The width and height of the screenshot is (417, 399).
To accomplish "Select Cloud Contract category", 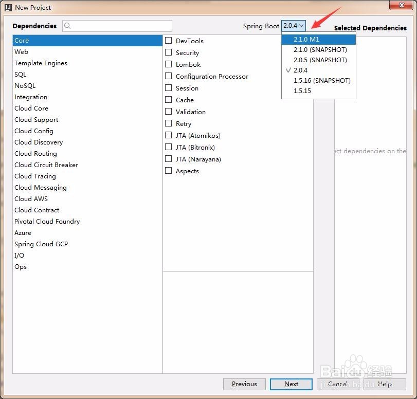I will pyautogui.click(x=87, y=210).
